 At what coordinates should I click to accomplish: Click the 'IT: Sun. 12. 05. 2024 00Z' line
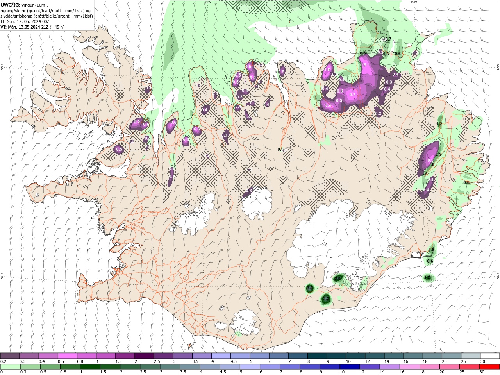point(25,21)
